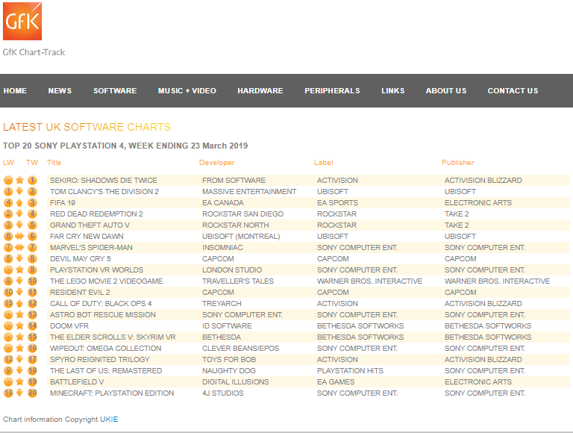Open the ABOUT US menu item
The height and width of the screenshot is (433, 573).
pyautogui.click(x=446, y=90)
